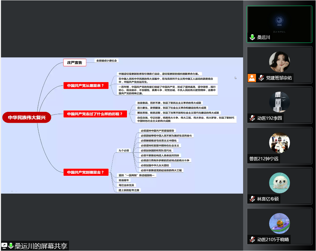Select 动医192李园's avatar picture
Image resolution: width=316 pixels, height=251 pixels.
pyautogui.click(x=279, y=102)
